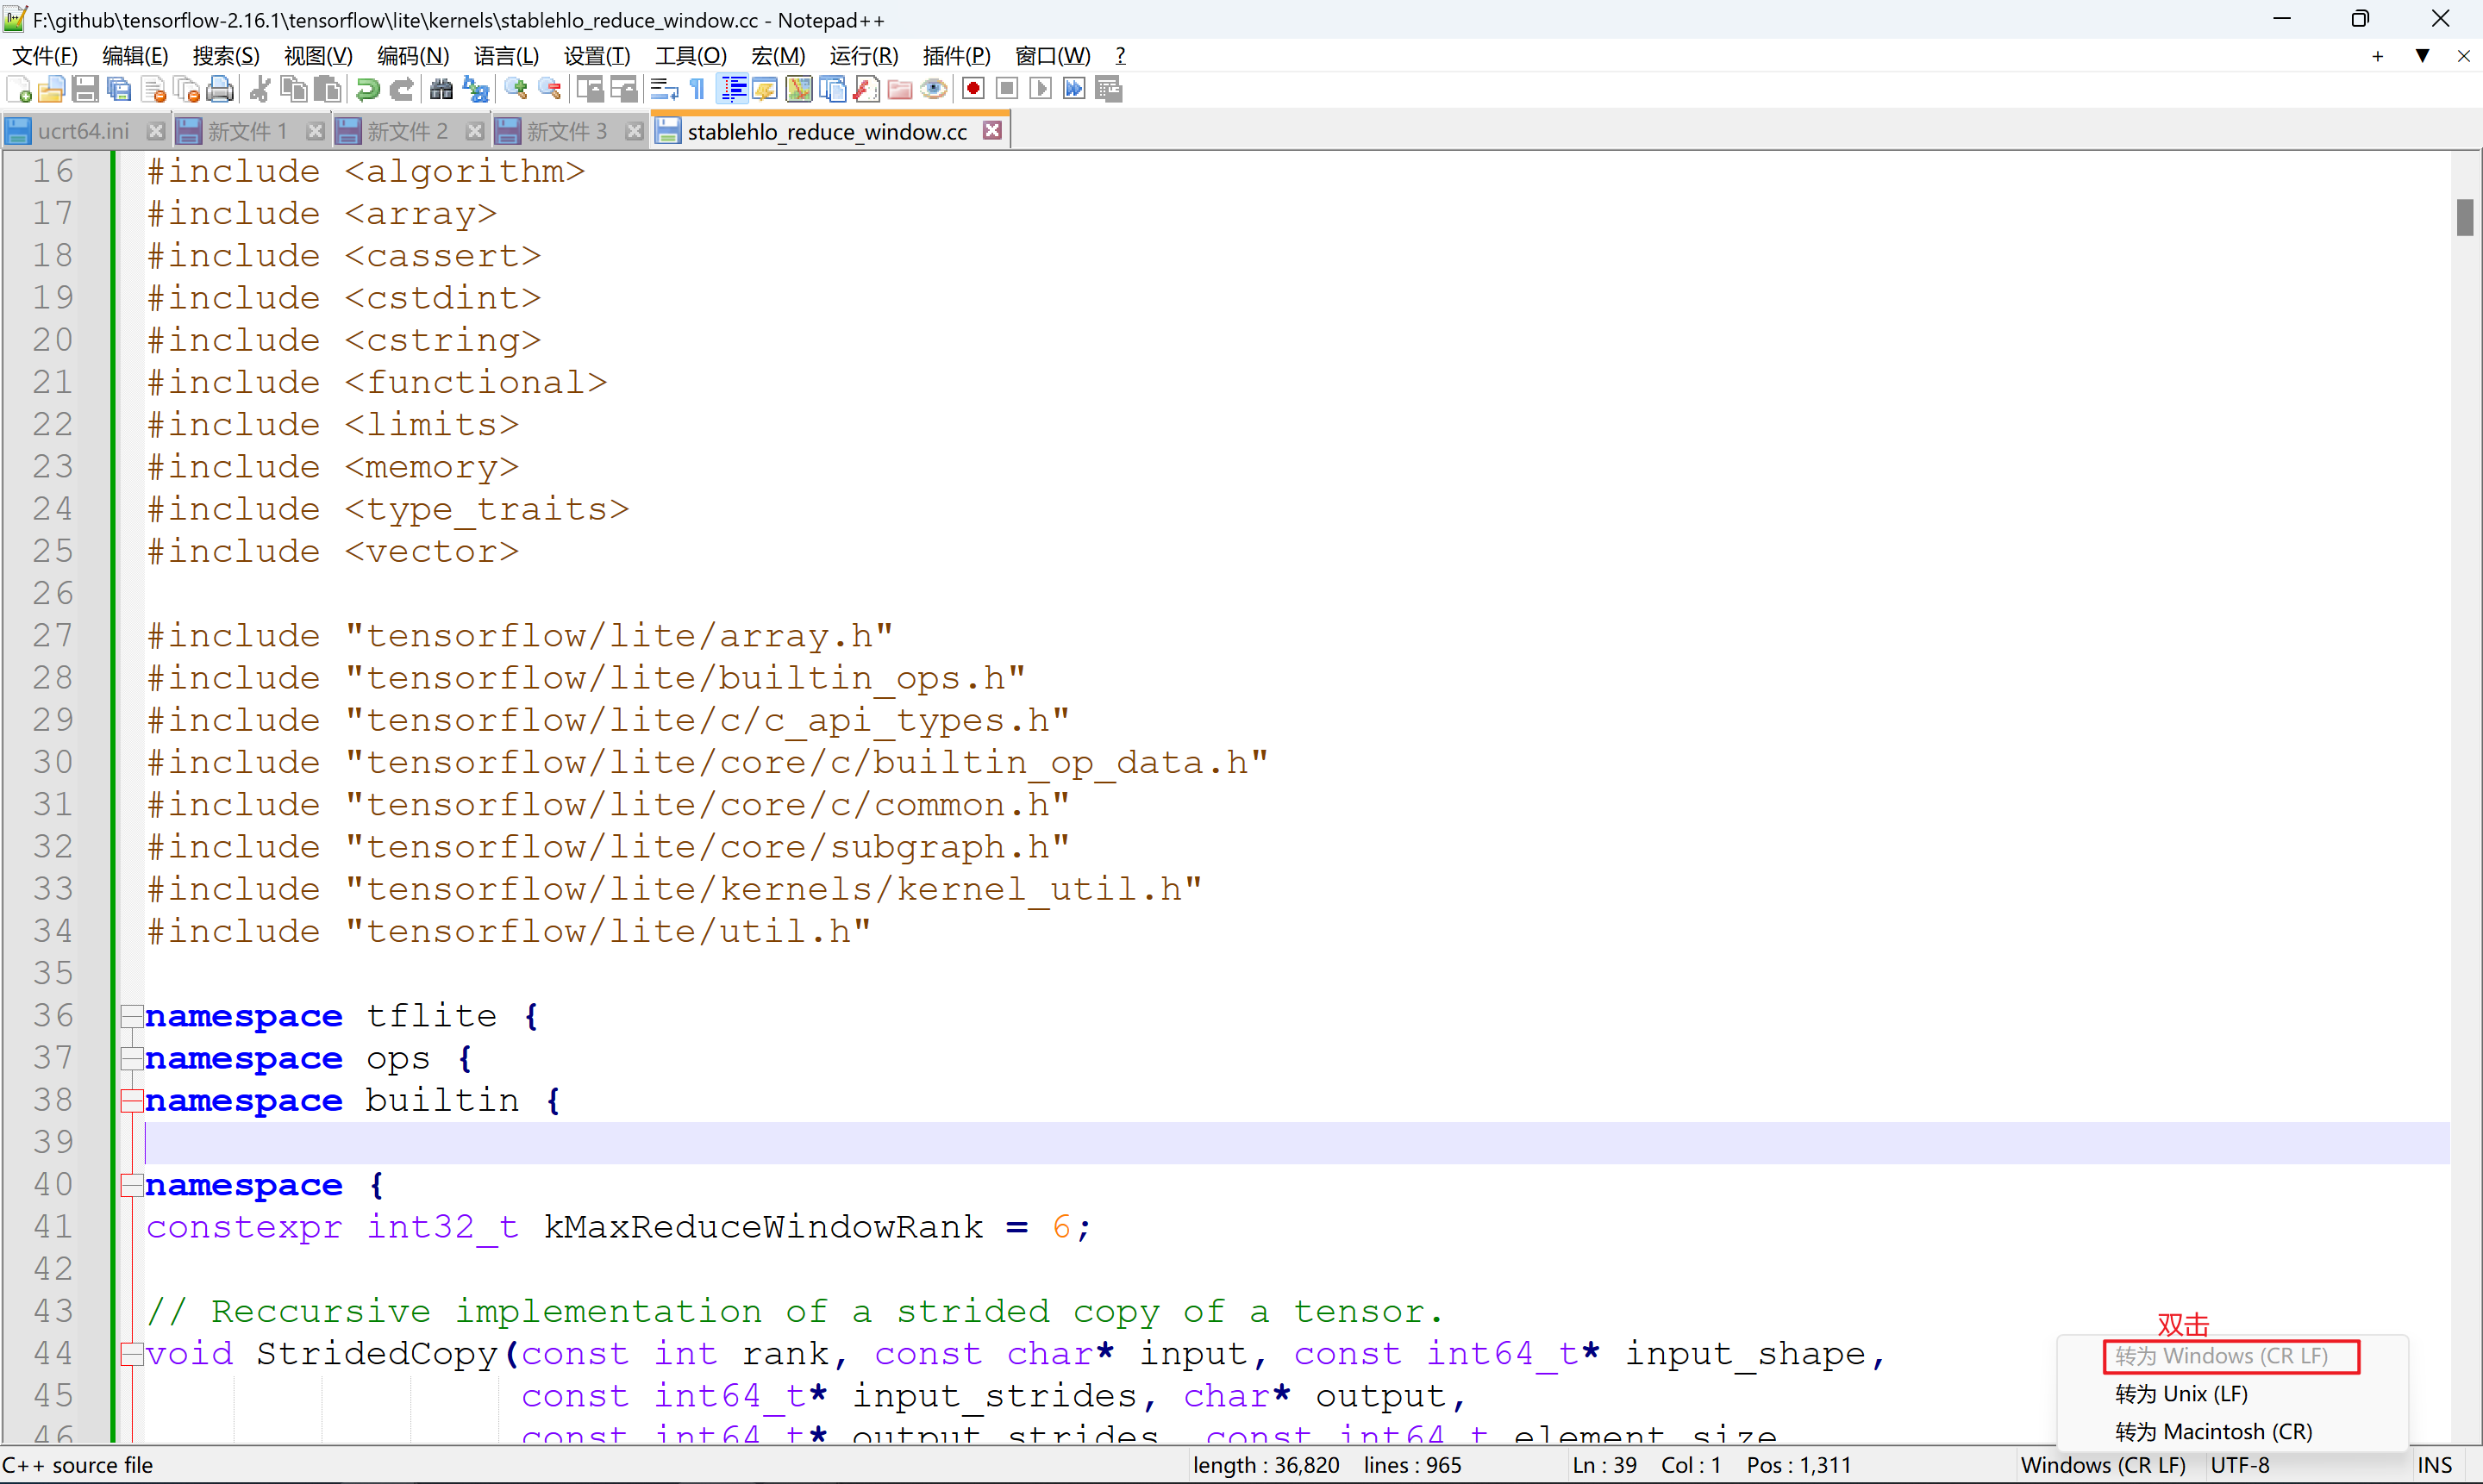This screenshot has width=2483, height=1484.
Task: Close the stablehlo_reduce_window.cc tab
Action: tap(992, 131)
